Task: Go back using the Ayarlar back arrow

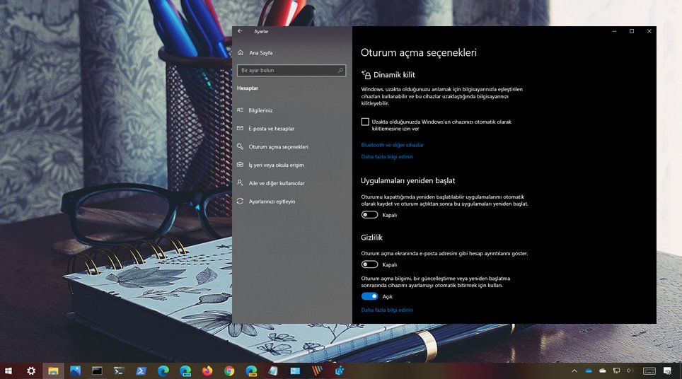Action: click(241, 31)
